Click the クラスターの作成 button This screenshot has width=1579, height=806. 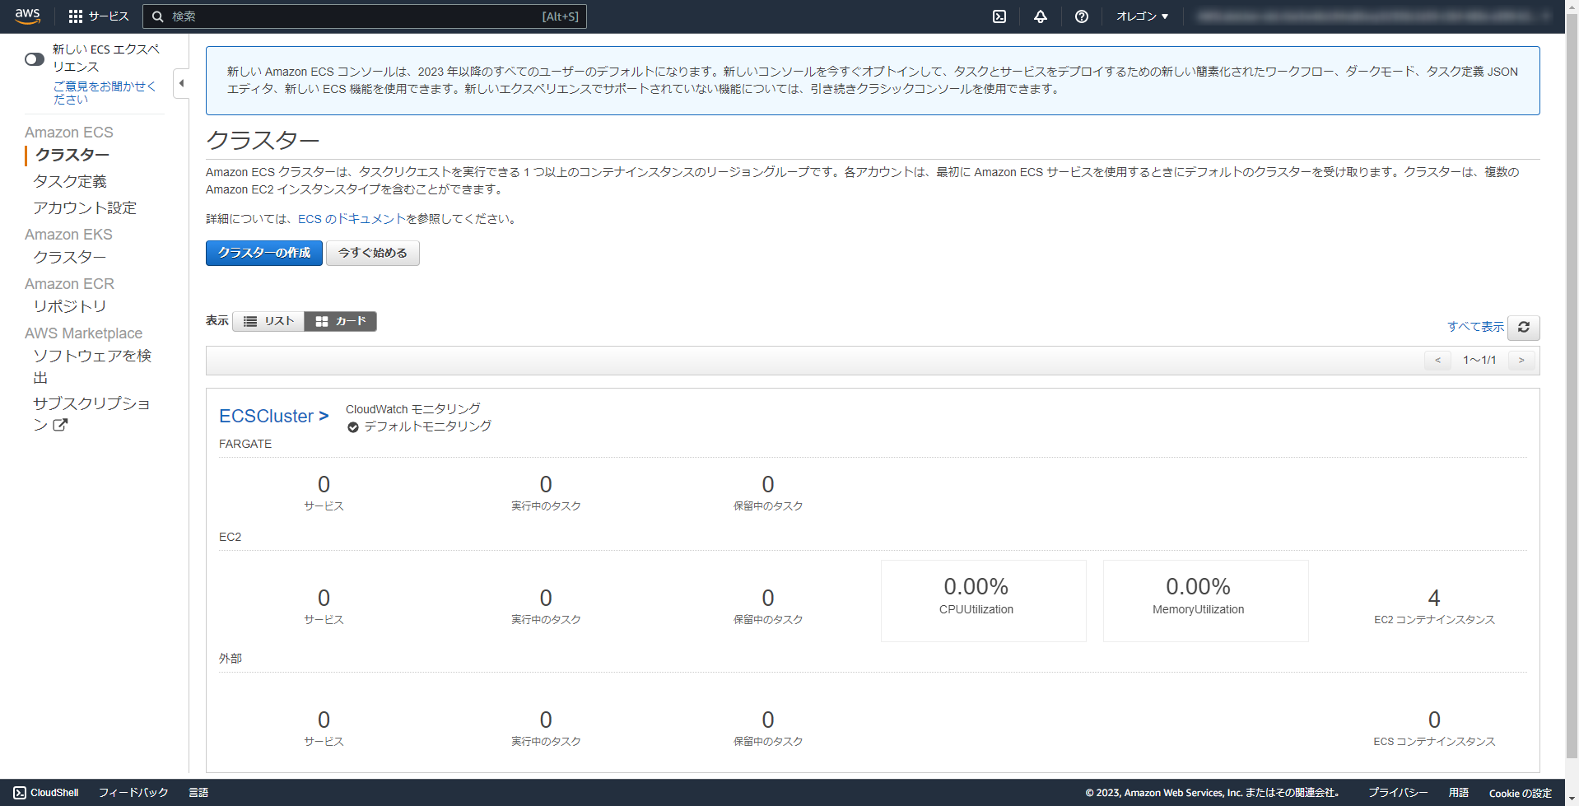[263, 253]
